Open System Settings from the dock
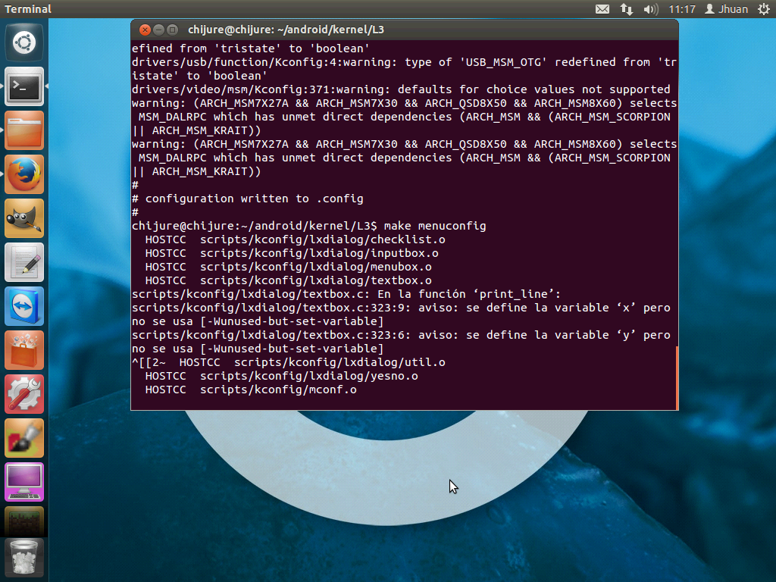Viewport: 776px width, 582px height. (x=23, y=394)
